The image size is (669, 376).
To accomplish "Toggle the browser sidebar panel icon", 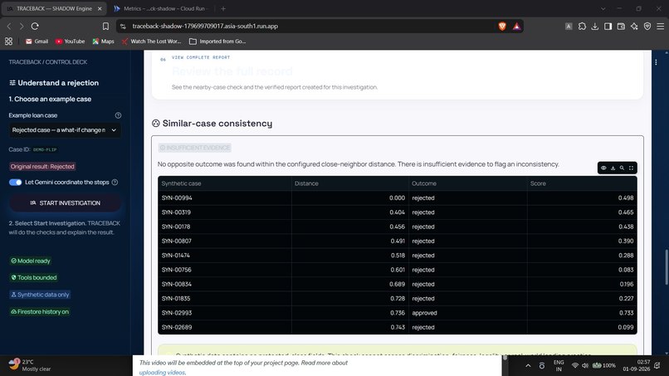I will tap(608, 26).
